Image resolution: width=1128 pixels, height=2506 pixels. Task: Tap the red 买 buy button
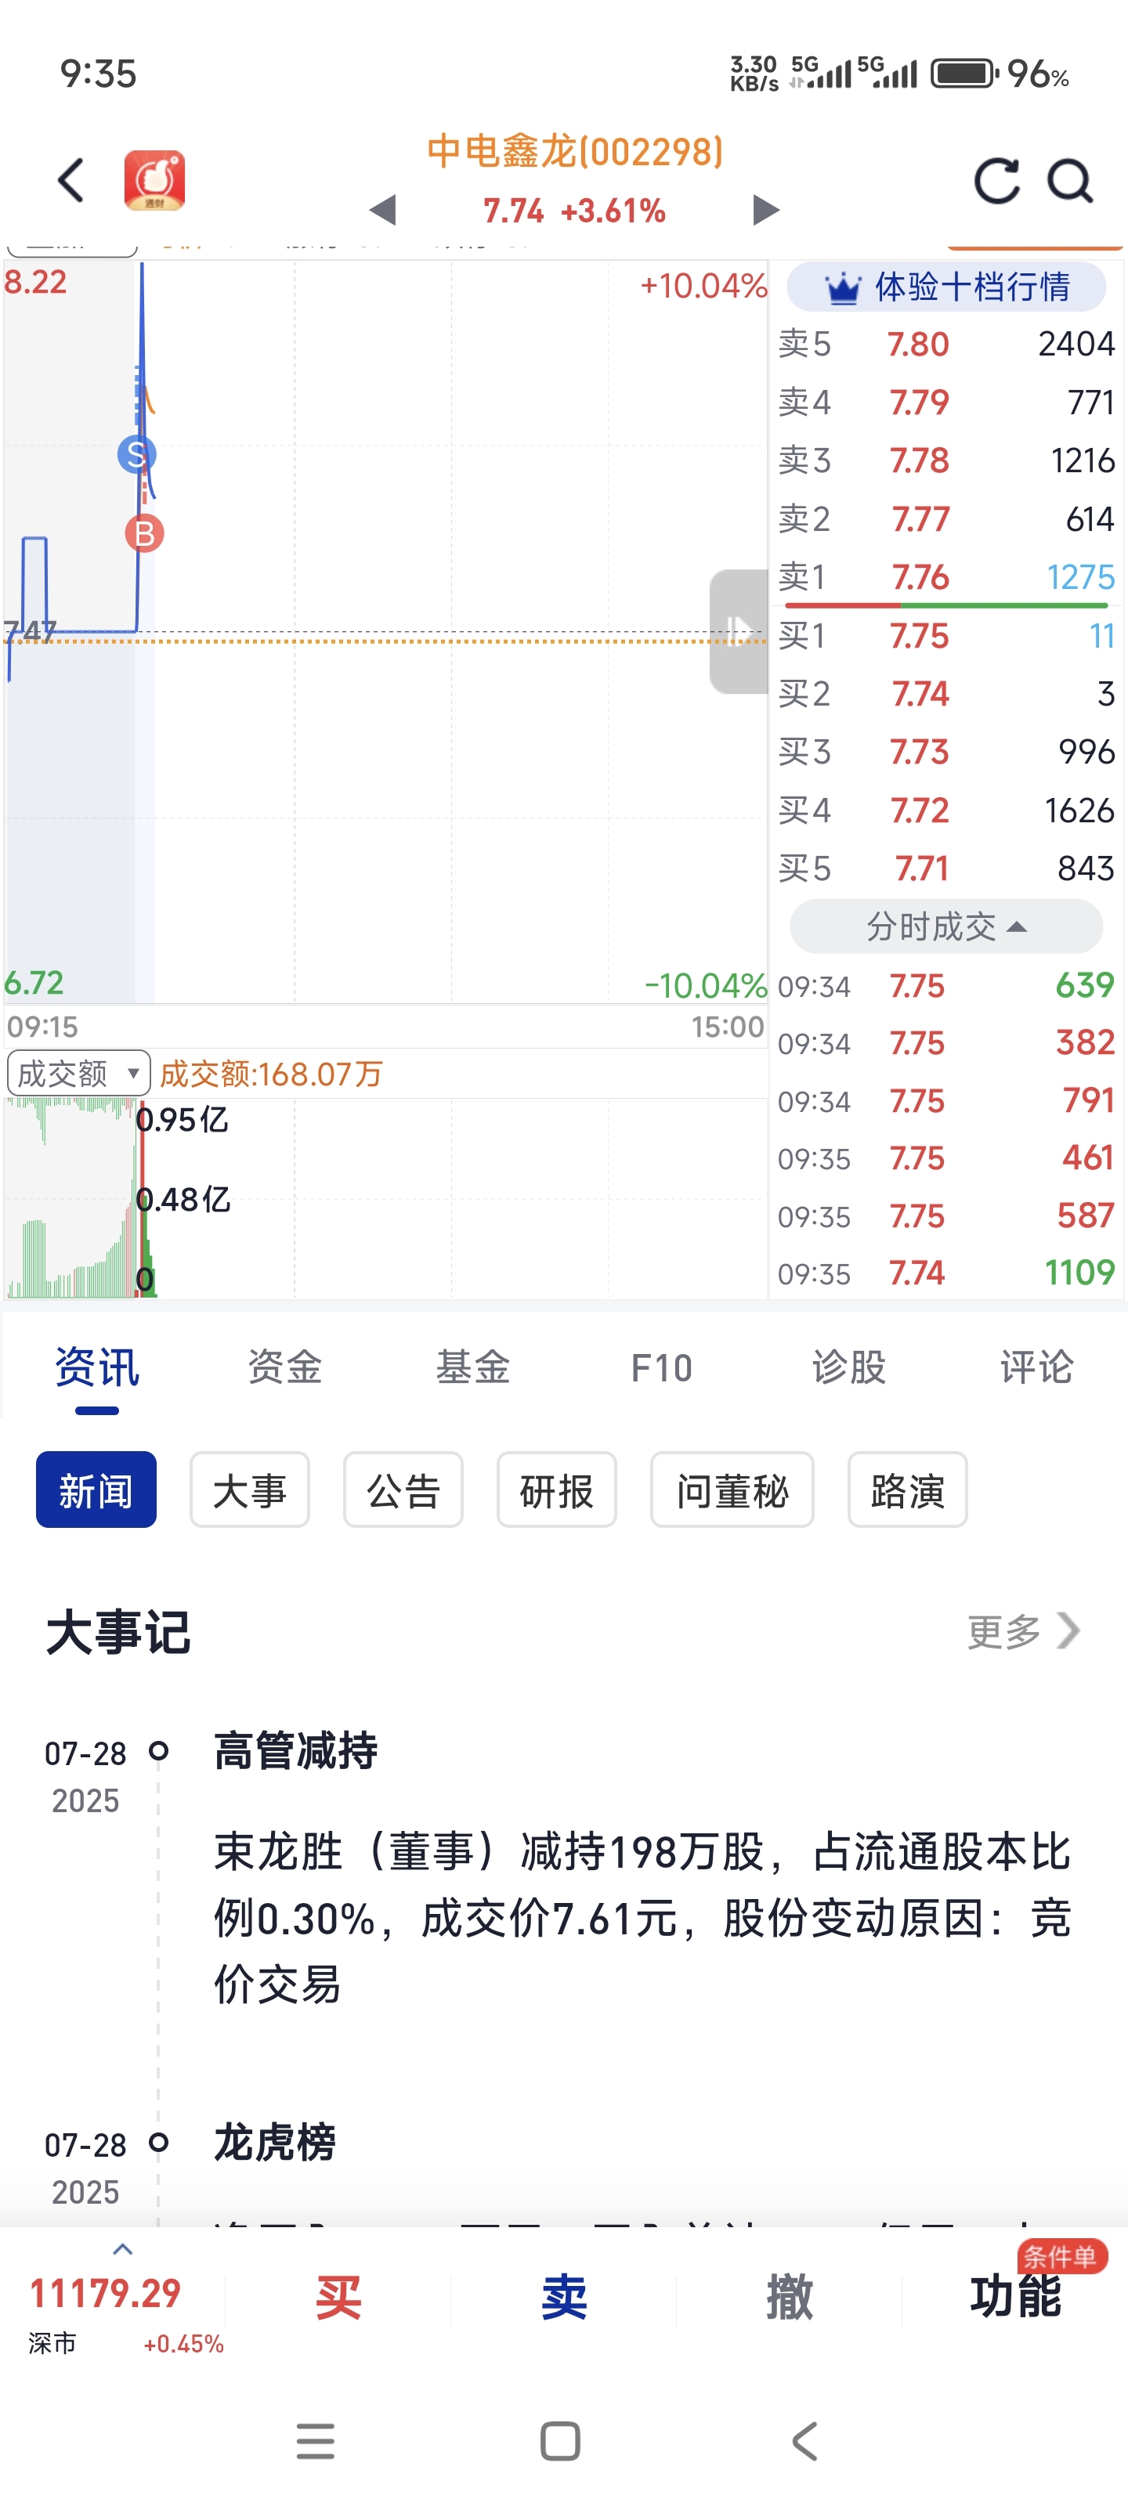[338, 2298]
